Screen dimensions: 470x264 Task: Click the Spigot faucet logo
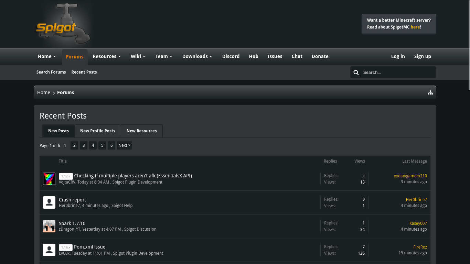[x=64, y=24]
